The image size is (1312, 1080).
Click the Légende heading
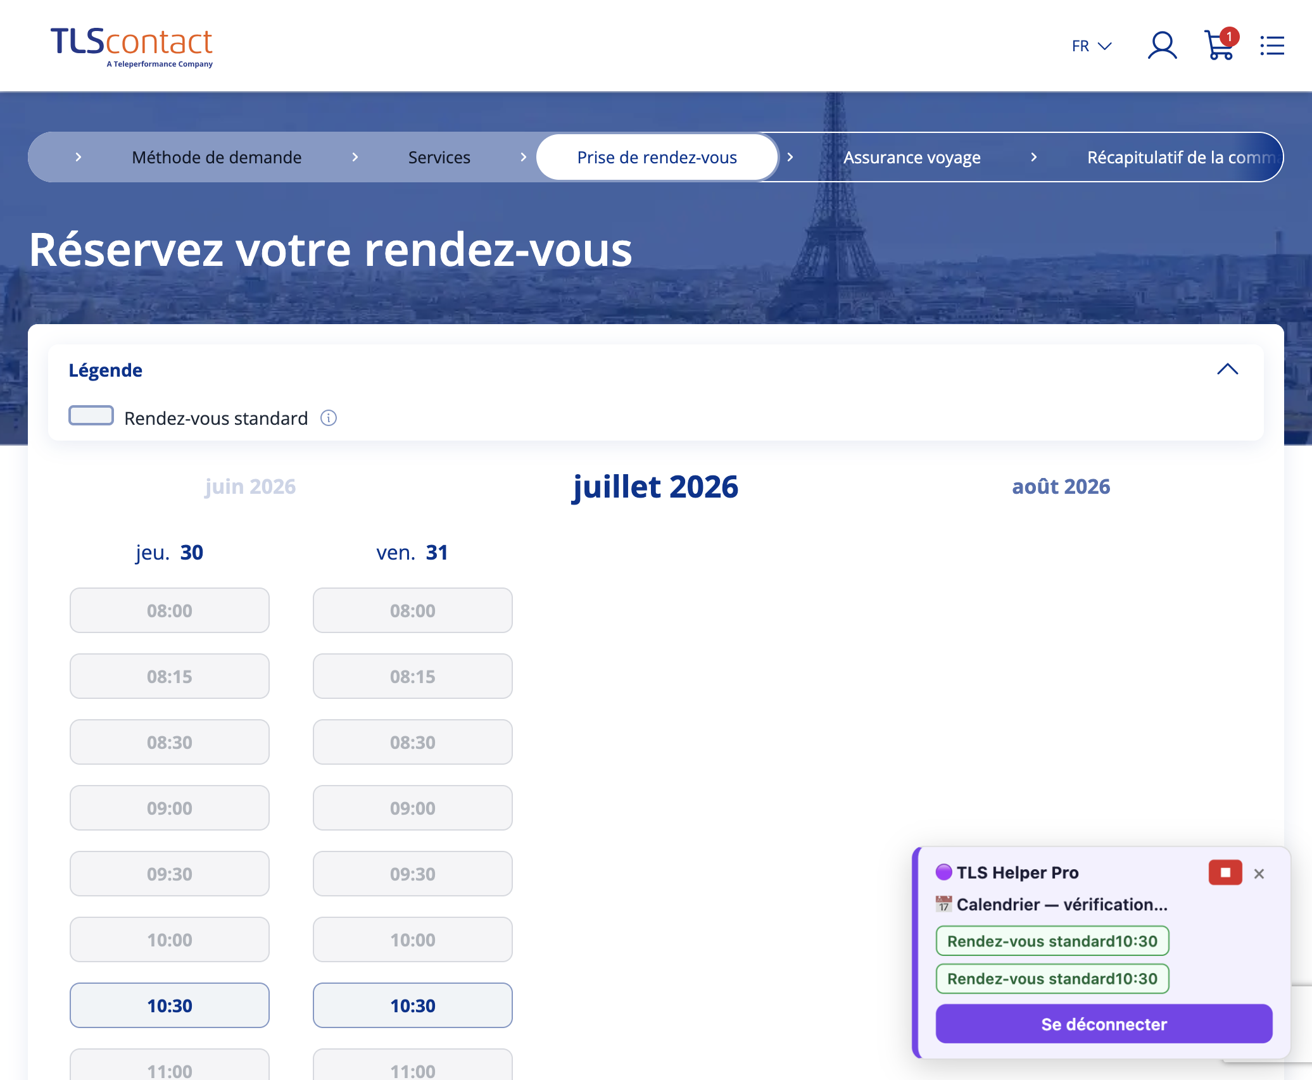pos(105,370)
